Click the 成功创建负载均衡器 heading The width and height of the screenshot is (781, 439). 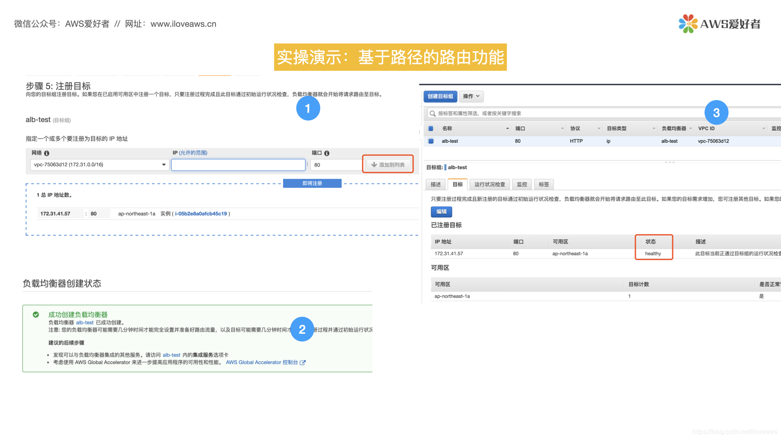tap(78, 315)
